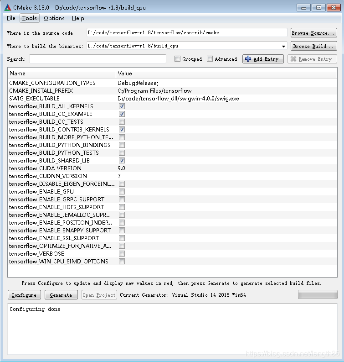Check tensorflow_ENABLE_SSL_SUPPORT
The width and height of the screenshot is (344, 362).
tap(122, 238)
